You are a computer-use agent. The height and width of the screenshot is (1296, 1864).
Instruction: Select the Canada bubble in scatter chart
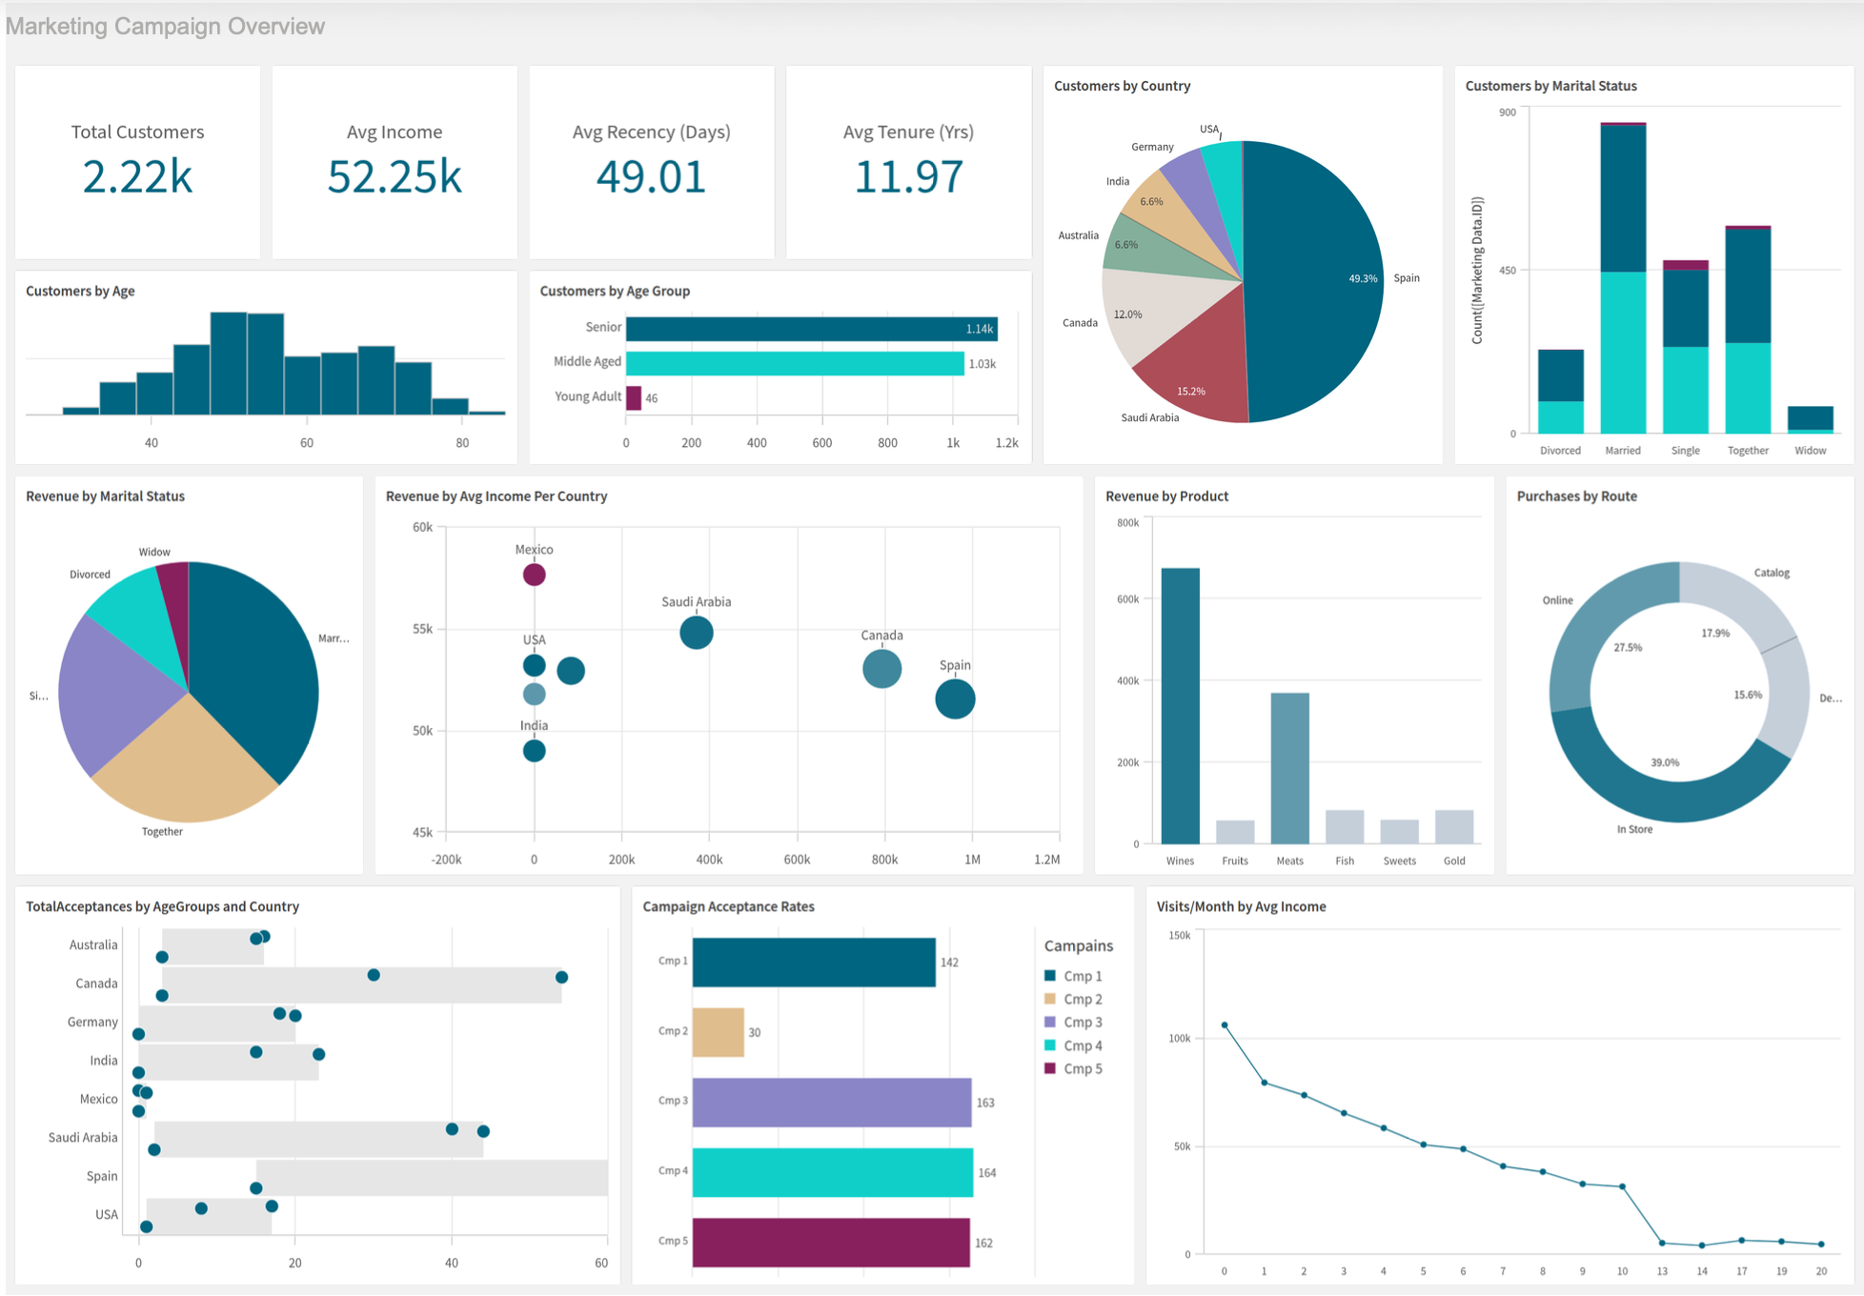(881, 669)
